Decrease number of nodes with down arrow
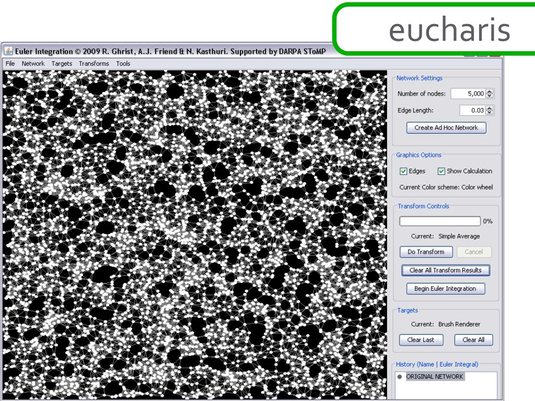 pyautogui.click(x=490, y=96)
